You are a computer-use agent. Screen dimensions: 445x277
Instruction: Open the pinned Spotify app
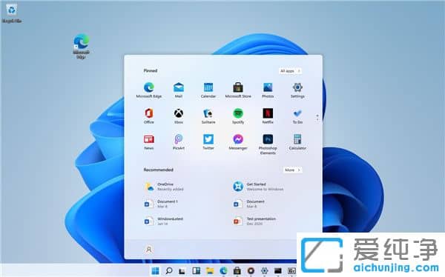(238, 116)
